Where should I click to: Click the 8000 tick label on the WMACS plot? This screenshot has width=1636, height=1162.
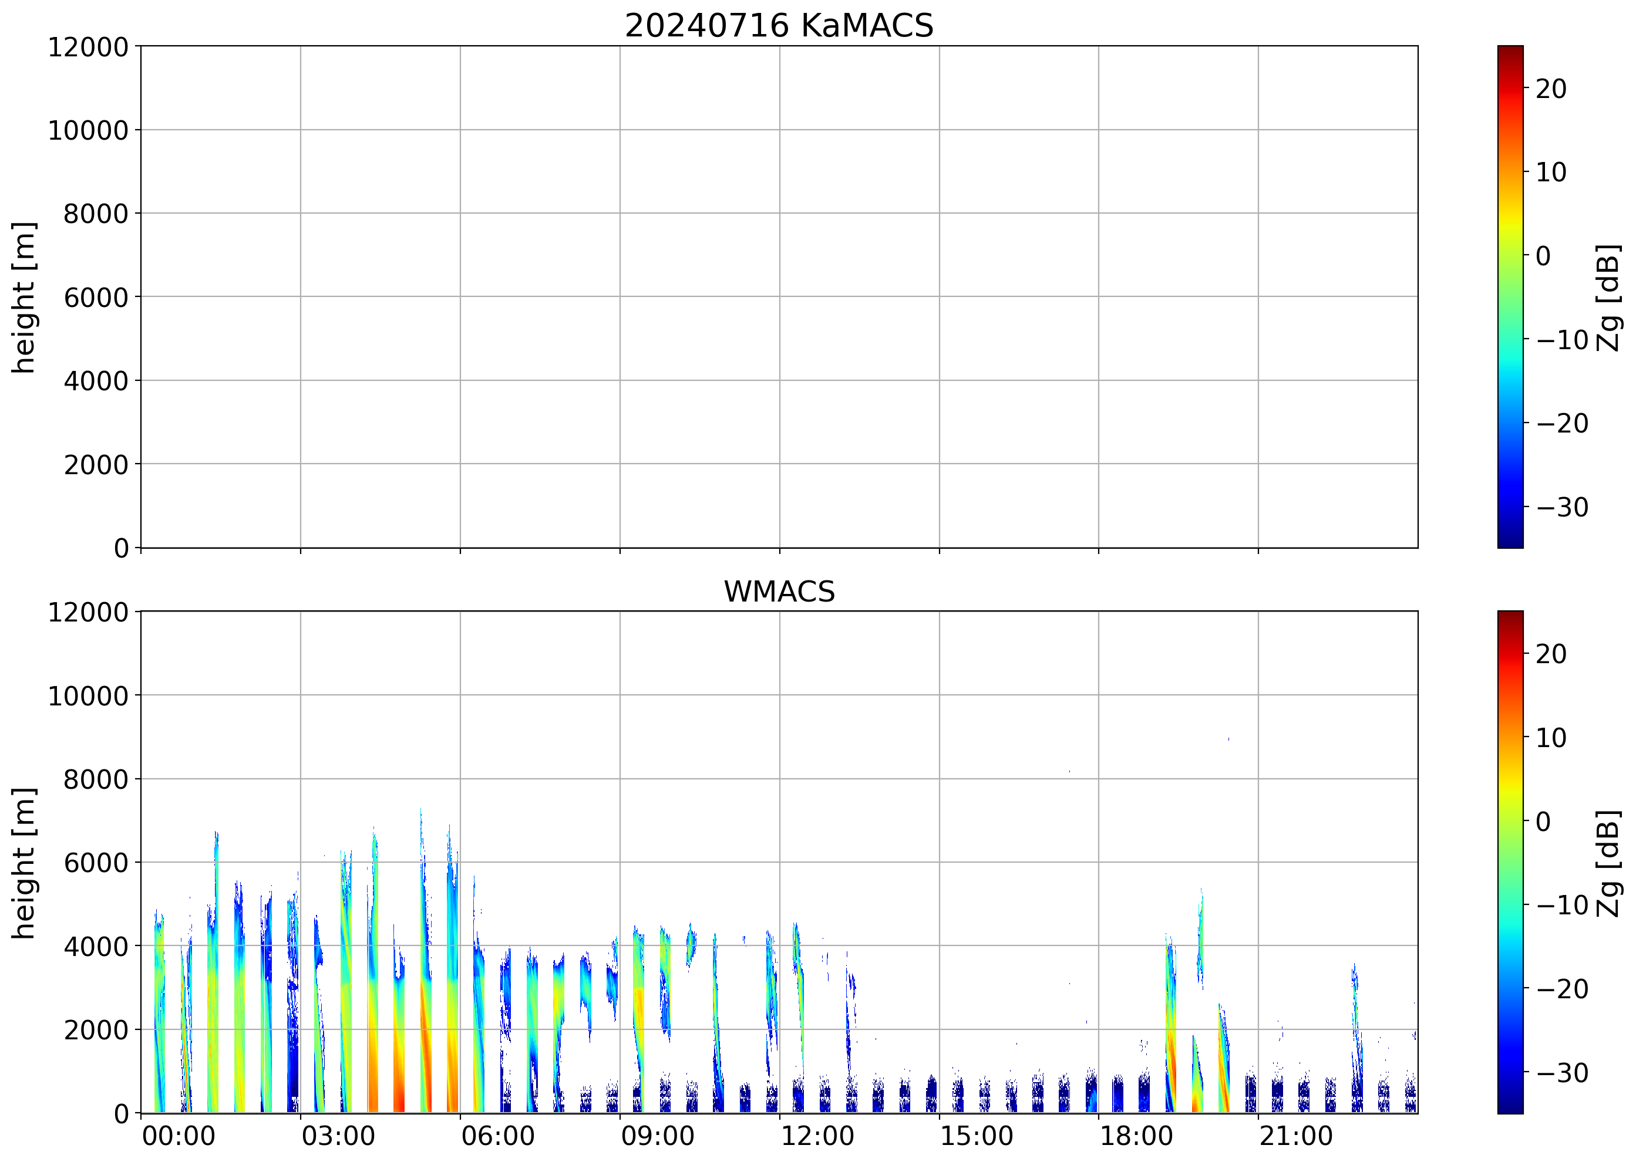click(96, 779)
